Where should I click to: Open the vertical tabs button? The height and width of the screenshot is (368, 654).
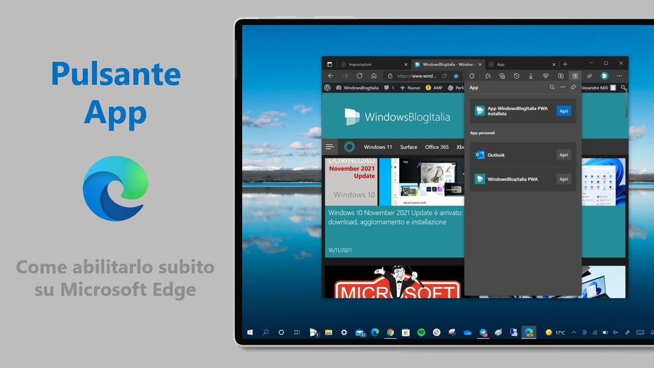point(330,64)
